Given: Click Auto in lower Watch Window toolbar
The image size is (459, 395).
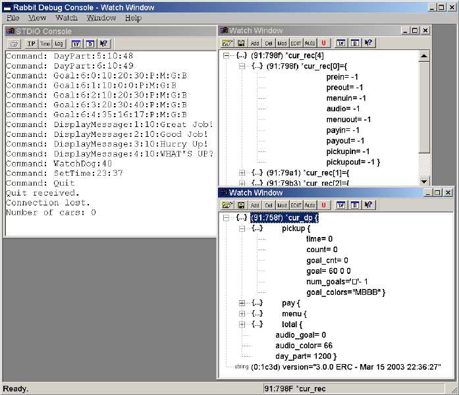Looking at the screenshot, I should click(310, 205).
